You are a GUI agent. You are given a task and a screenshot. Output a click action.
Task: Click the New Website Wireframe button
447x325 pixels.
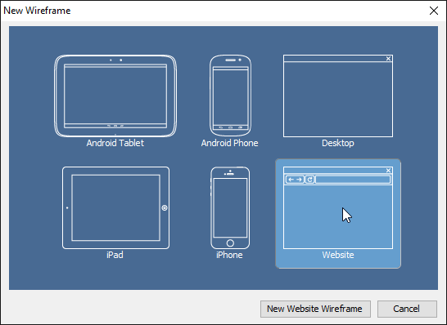315,309
